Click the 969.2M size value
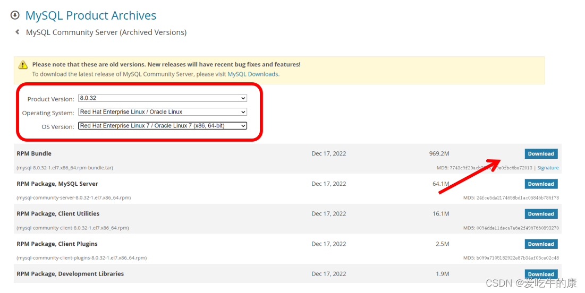 click(439, 153)
